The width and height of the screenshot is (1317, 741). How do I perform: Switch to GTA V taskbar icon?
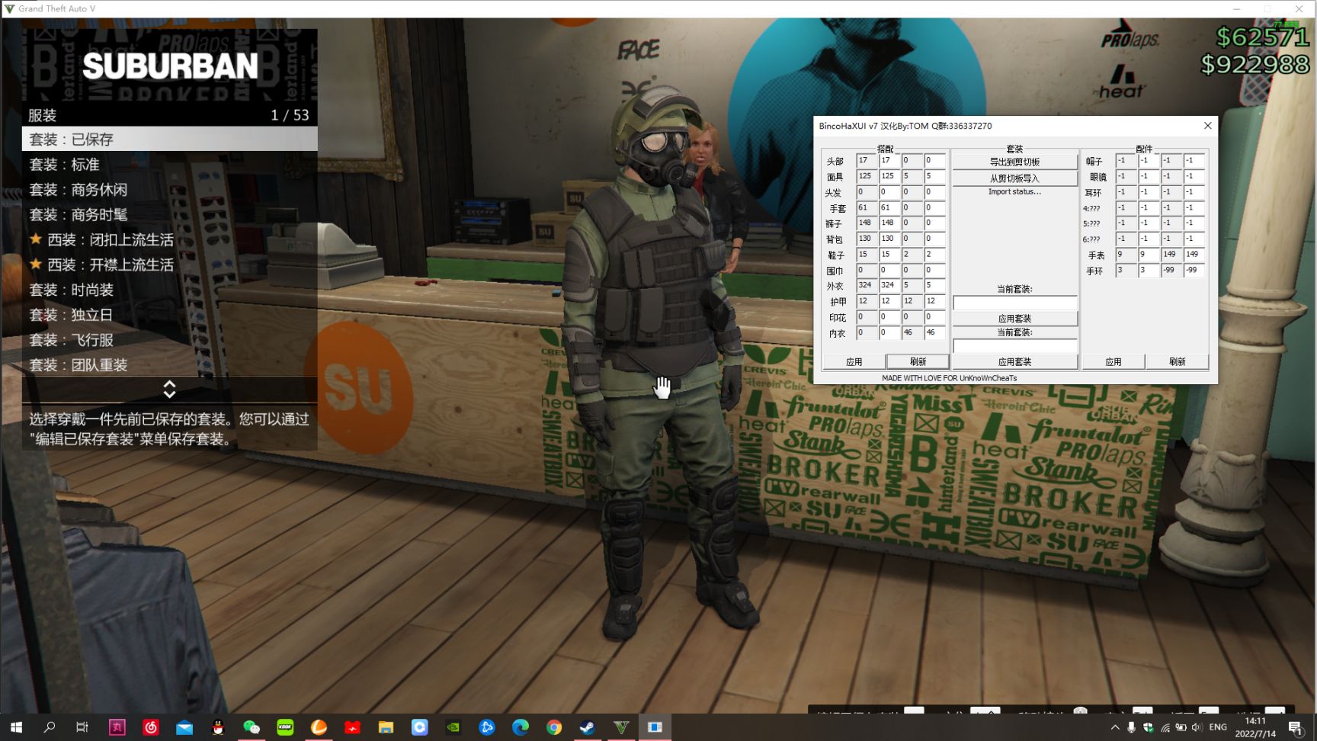(621, 727)
